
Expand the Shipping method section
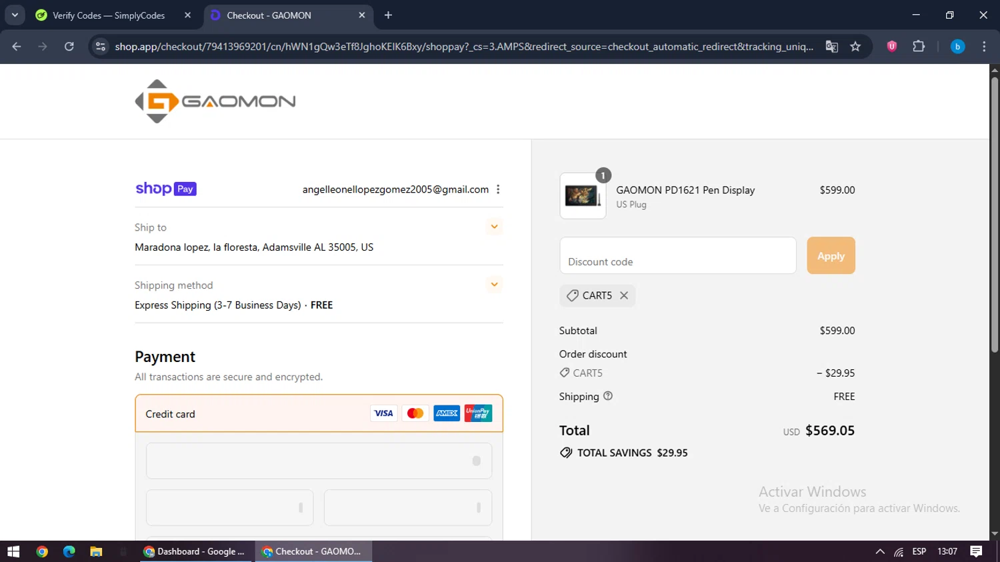coord(494,285)
